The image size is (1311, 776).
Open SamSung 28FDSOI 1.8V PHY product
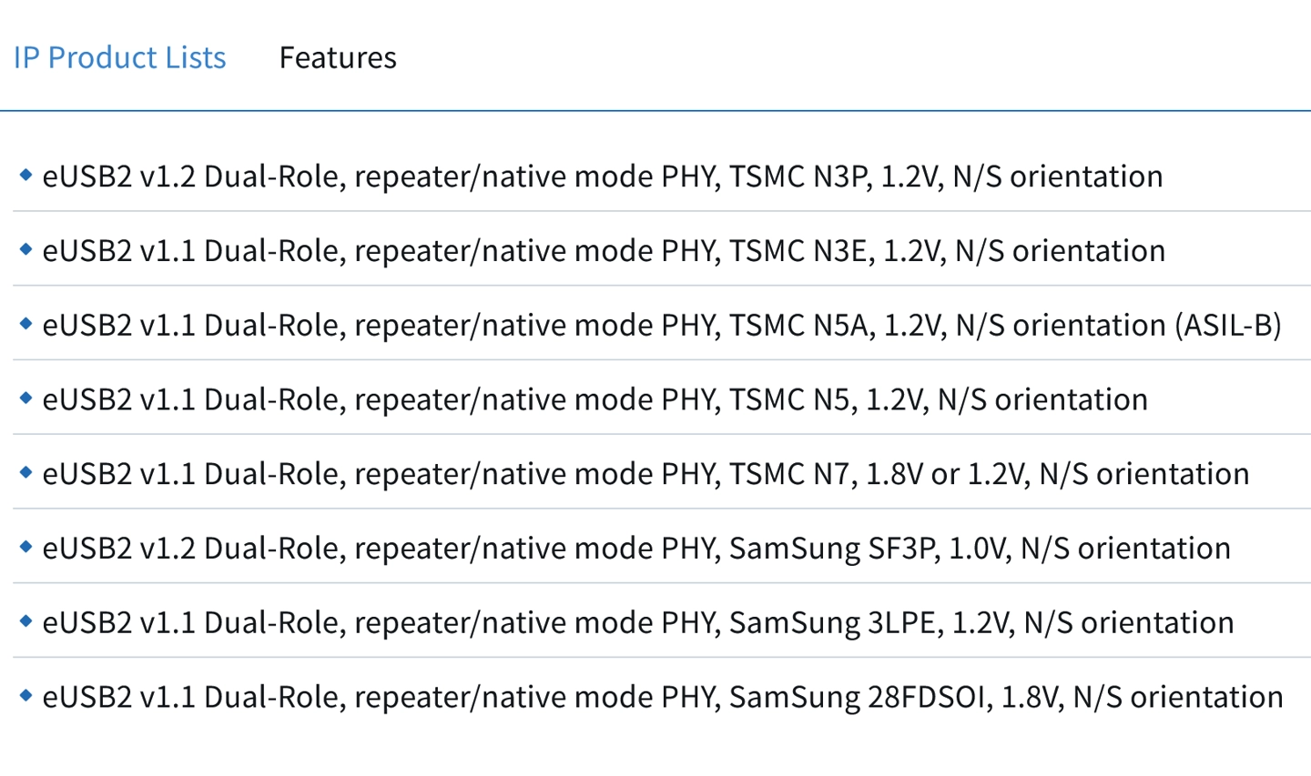coord(661,698)
